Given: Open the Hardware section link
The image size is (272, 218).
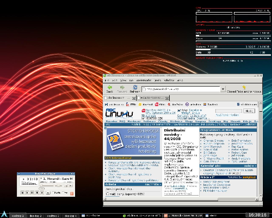Looking at the screenshot, I should (134, 121).
